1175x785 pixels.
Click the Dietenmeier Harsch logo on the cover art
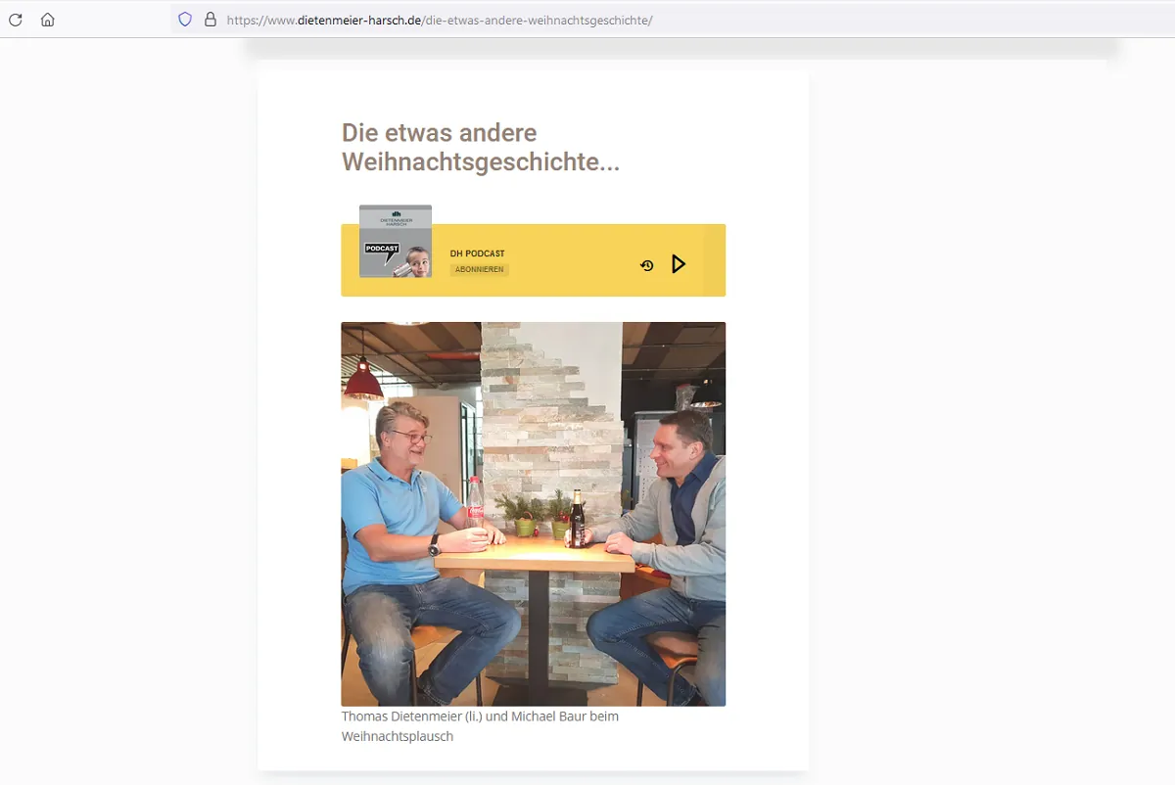[395, 213]
